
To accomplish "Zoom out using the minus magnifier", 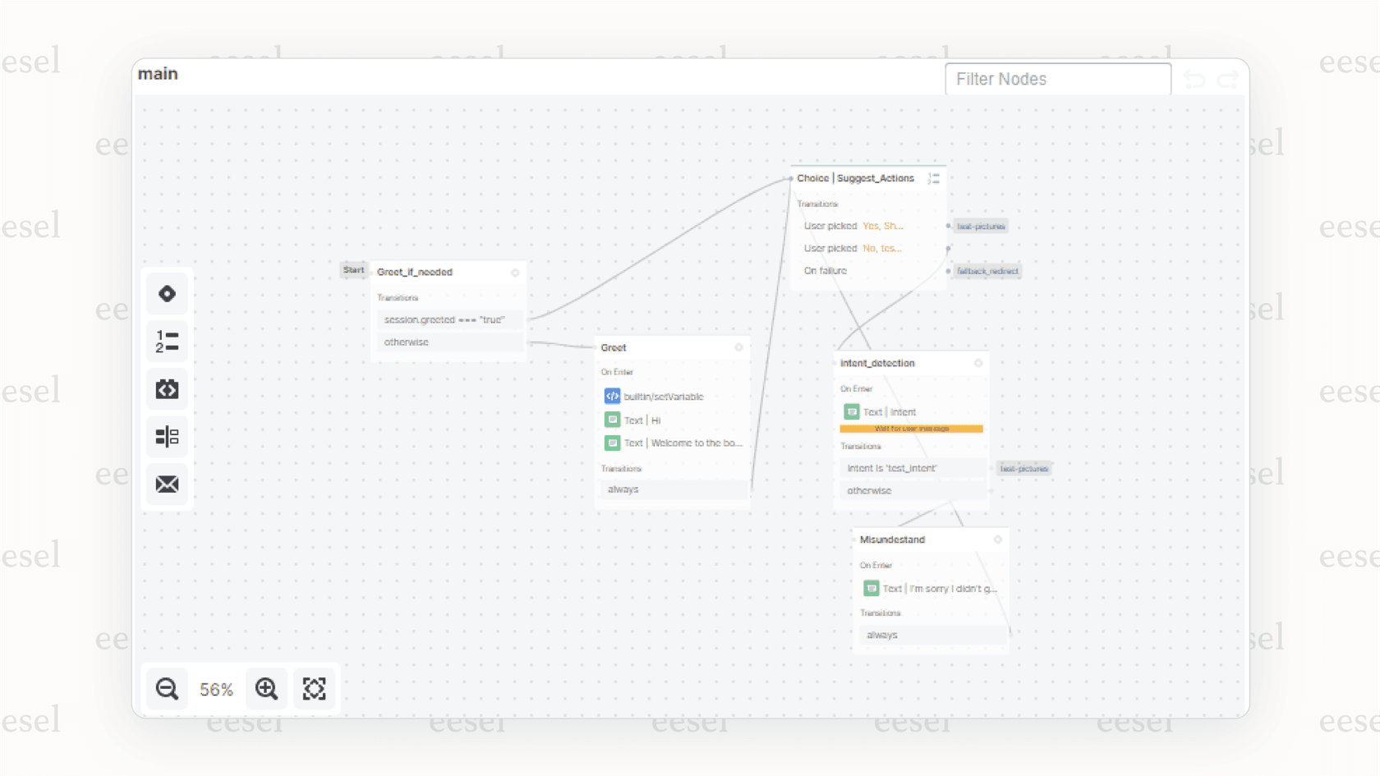I will [167, 689].
